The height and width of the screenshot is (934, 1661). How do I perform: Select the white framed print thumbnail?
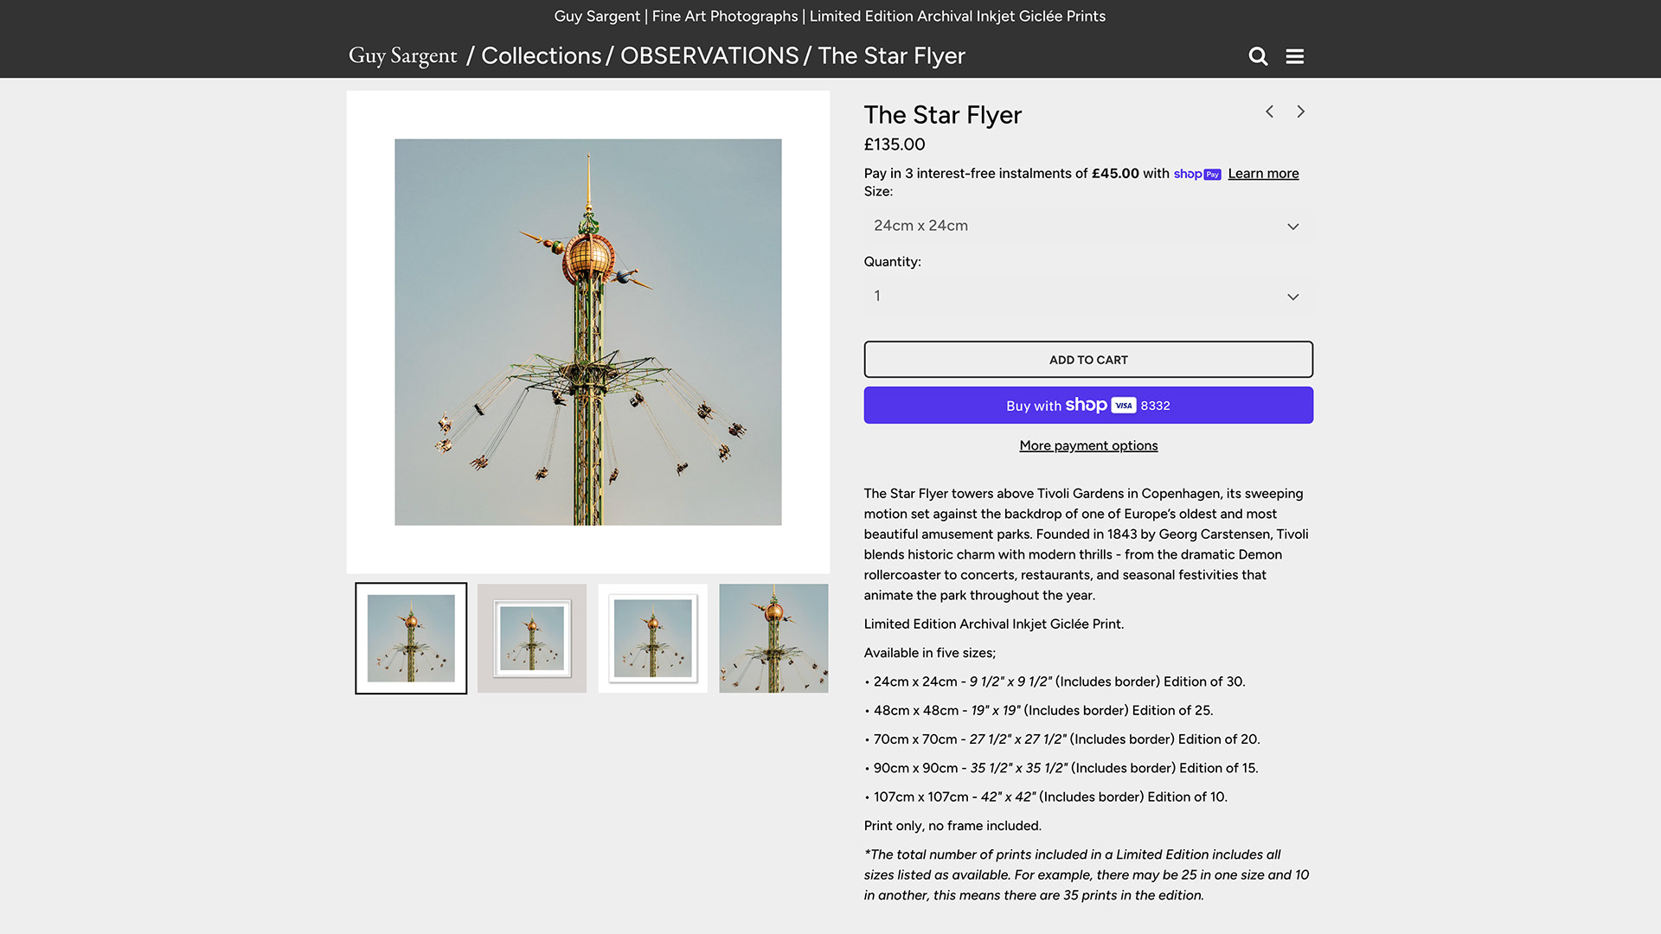pyautogui.click(x=652, y=638)
